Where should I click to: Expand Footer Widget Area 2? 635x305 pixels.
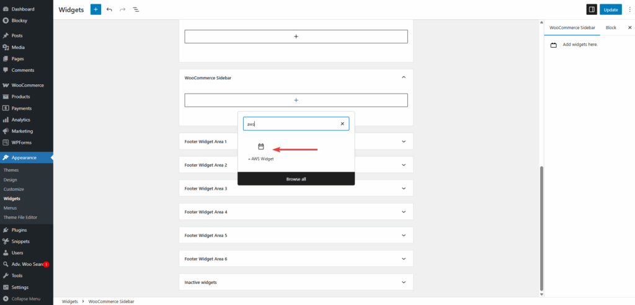pos(403,165)
